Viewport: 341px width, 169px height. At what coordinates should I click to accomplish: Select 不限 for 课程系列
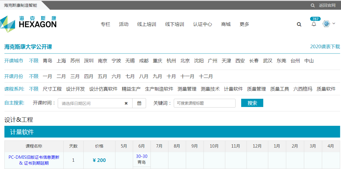[x=34, y=89]
